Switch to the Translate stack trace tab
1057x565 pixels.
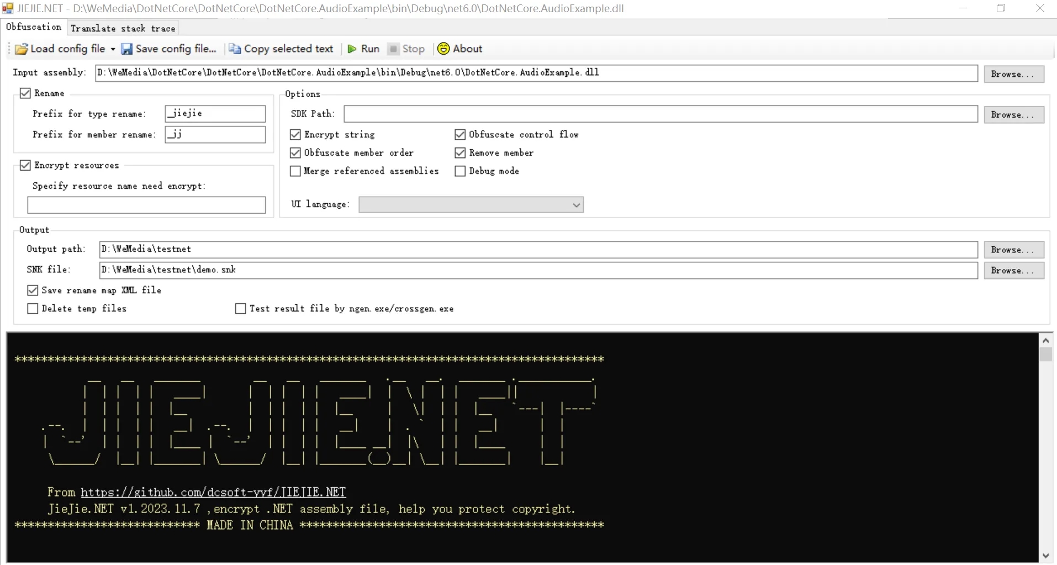(x=123, y=28)
